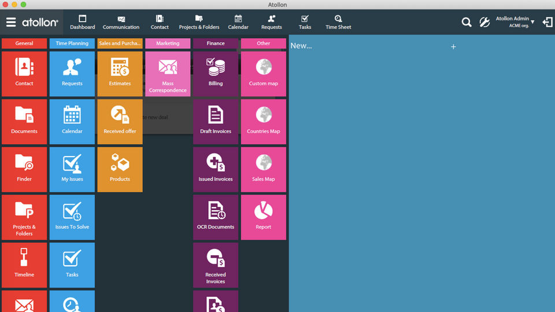
Task: Open the red envelope tile below Timeline
Action: 24,302
